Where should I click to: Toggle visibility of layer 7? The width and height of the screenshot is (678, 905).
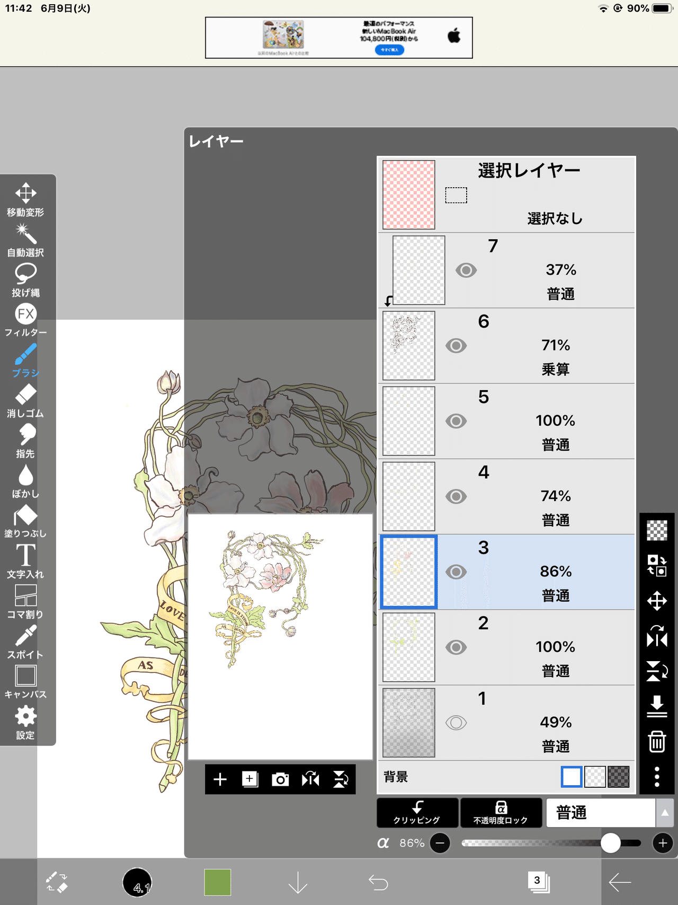coord(466,270)
